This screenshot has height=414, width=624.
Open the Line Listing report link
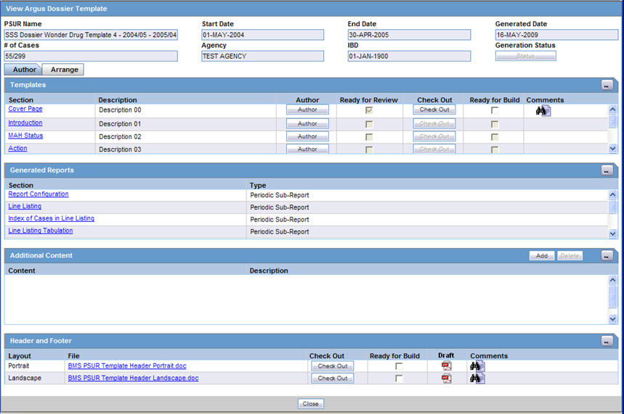(x=25, y=206)
